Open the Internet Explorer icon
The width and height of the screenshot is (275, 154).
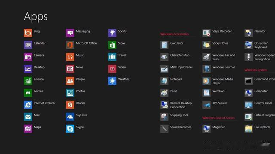pos(28,105)
